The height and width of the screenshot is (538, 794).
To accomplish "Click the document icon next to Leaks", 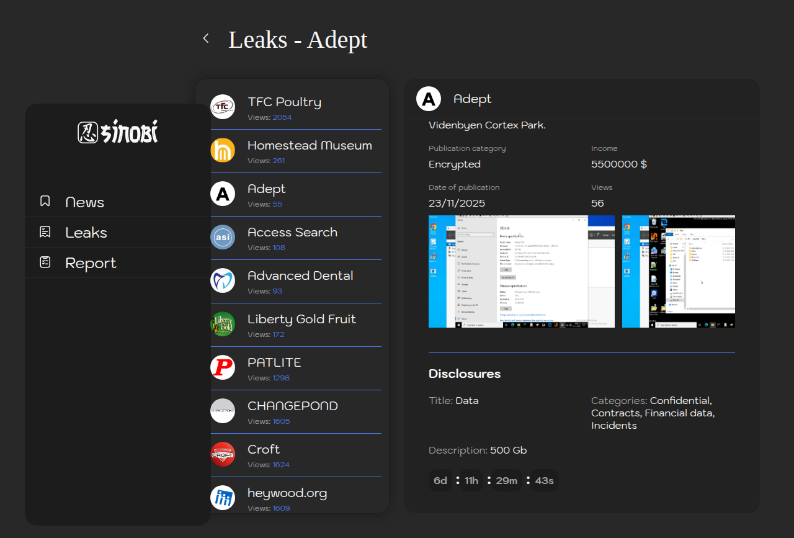I will click(45, 232).
